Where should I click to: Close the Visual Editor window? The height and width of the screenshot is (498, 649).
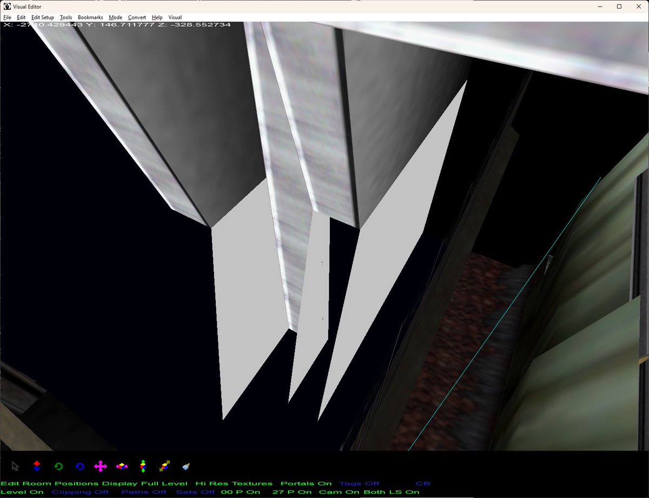coord(639,6)
